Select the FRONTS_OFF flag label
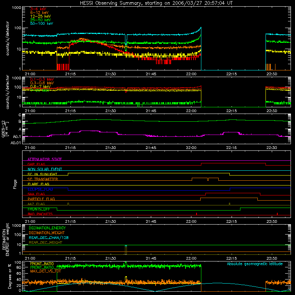The height and width of the screenshot is (295, 295). click(39, 209)
